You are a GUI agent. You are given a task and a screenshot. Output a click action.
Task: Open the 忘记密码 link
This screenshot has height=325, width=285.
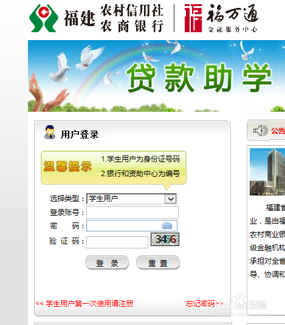[204, 304]
